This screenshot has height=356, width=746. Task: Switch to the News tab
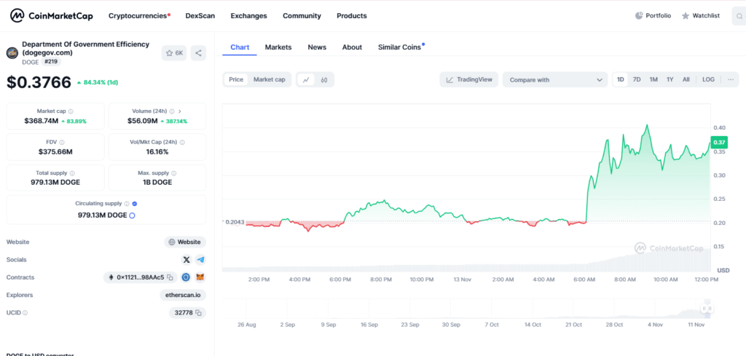coord(317,47)
